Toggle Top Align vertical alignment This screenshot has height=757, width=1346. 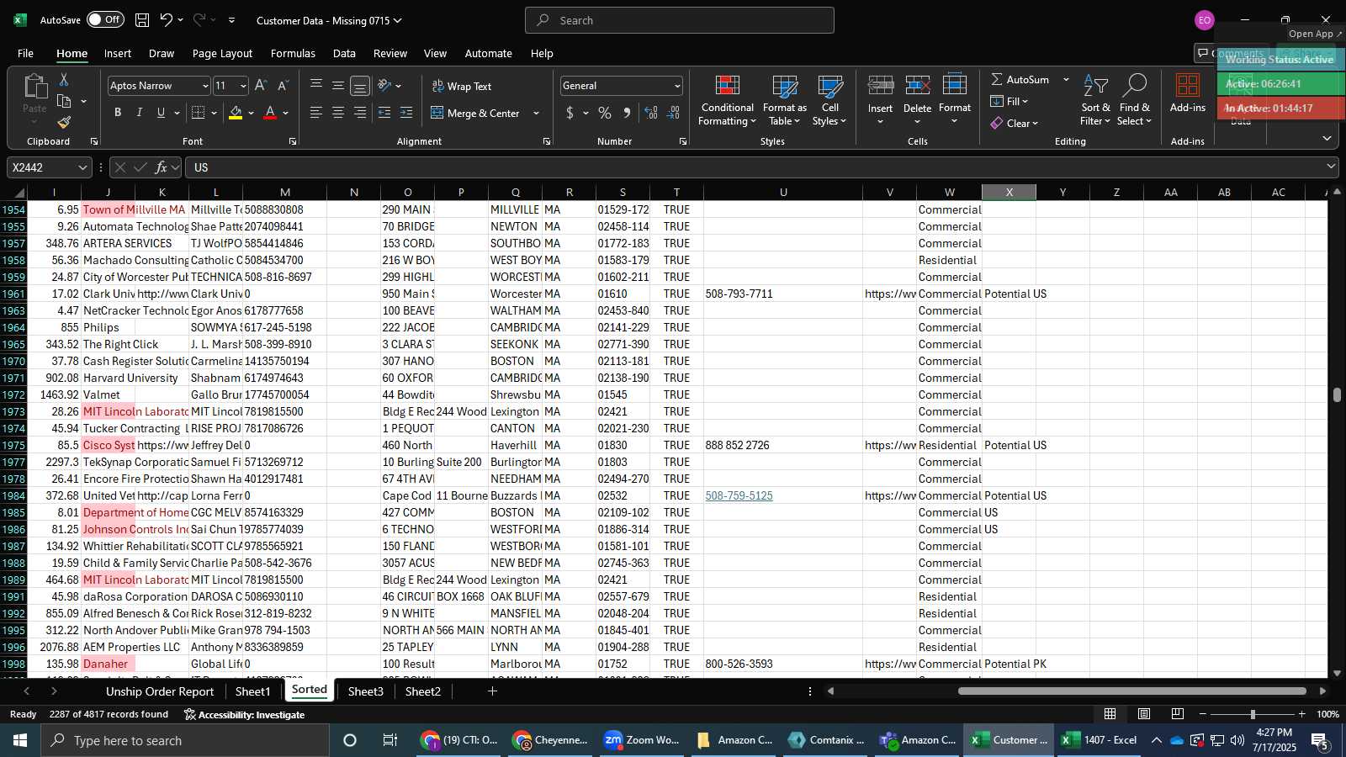coord(316,86)
